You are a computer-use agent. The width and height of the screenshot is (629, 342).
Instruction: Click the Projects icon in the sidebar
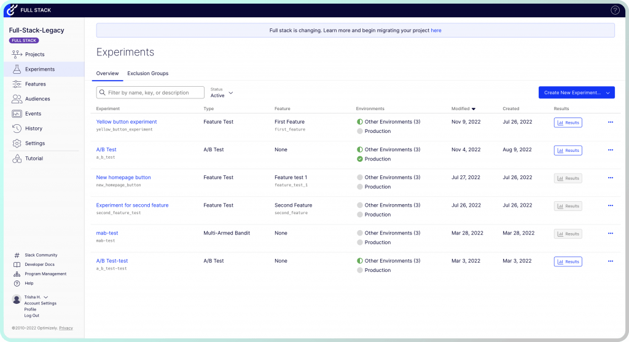pos(17,55)
